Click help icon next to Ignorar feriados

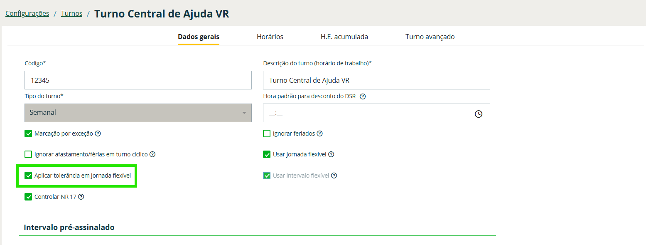pyautogui.click(x=319, y=134)
